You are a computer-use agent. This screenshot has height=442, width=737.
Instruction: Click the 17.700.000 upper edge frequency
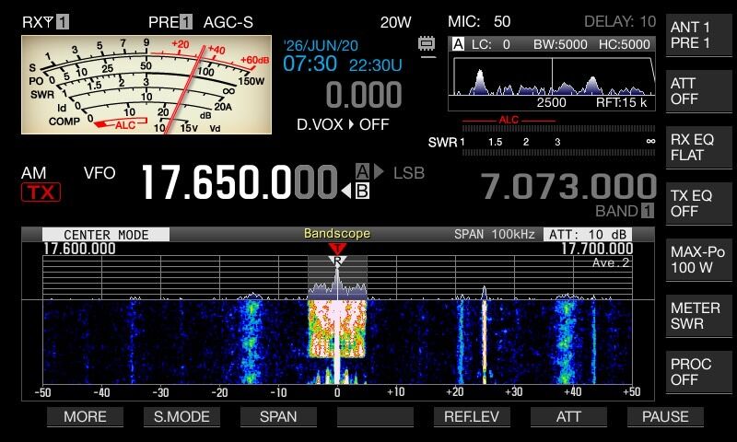click(597, 249)
